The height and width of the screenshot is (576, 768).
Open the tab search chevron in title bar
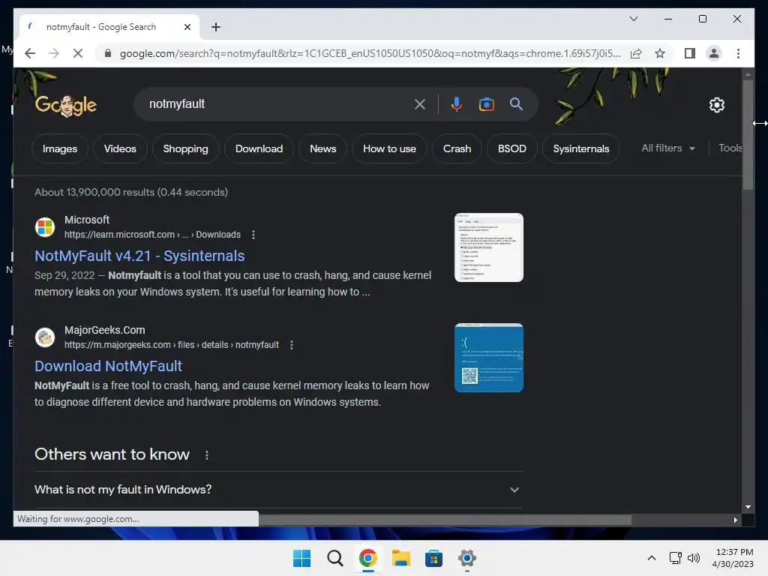click(x=633, y=19)
